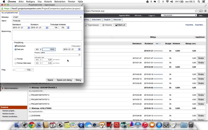This screenshot has width=208, height=130.
Task: Switch to the Dokument tab
Action: [96, 19]
